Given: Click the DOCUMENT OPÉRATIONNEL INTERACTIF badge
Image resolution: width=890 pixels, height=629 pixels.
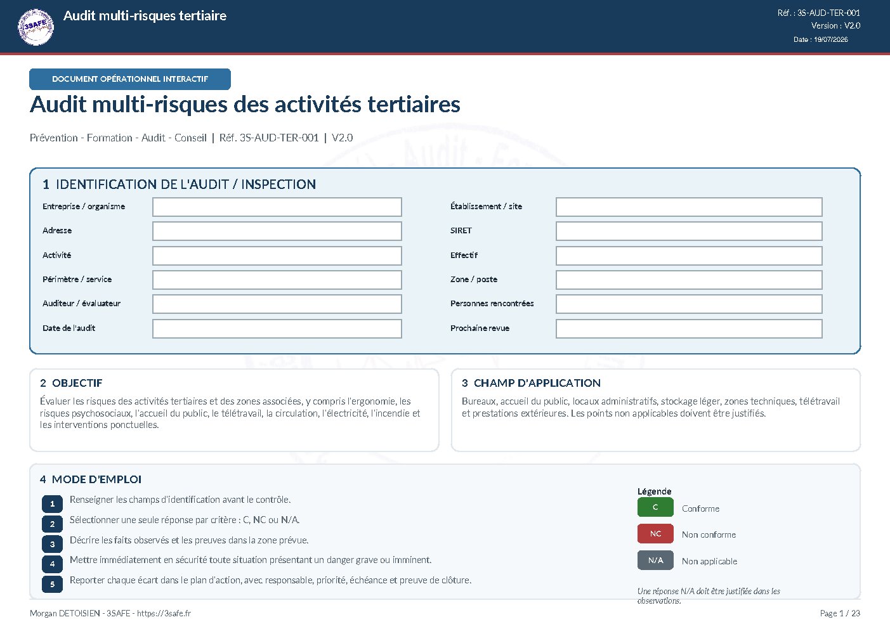Looking at the screenshot, I should [130, 79].
